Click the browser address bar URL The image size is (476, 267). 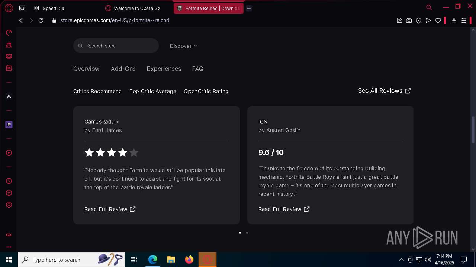(x=115, y=20)
